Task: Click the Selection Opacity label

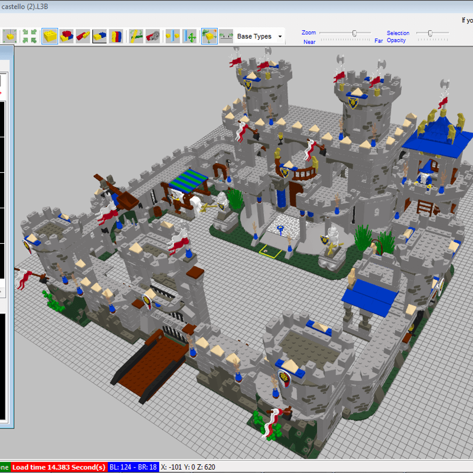Action: click(398, 37)
